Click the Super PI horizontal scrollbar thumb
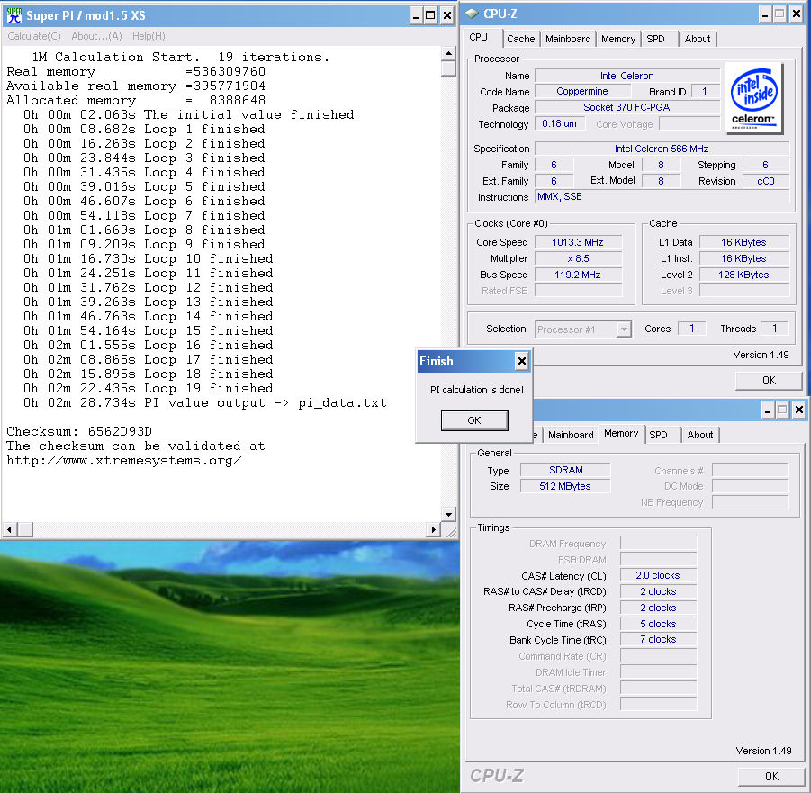The height and width of the screenshot is (793, 811). (x=25, y=529)
